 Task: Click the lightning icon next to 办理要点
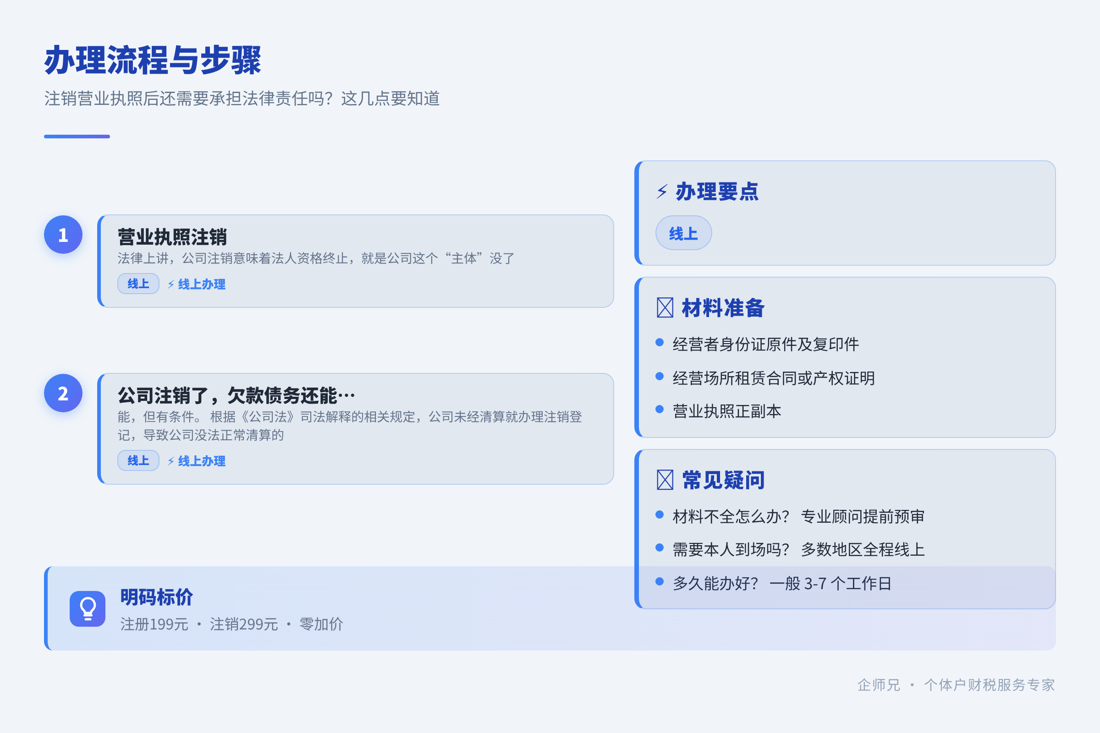(662, 191)
